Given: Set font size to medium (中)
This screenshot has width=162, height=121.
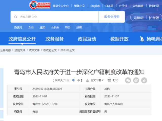Looking at the screenshot, I should (x=73, y=80).
